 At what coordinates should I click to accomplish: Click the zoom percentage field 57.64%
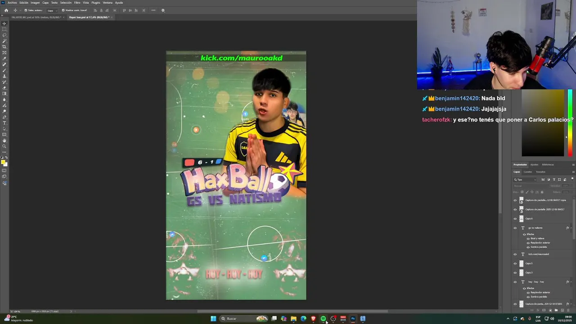click(15, 311)
